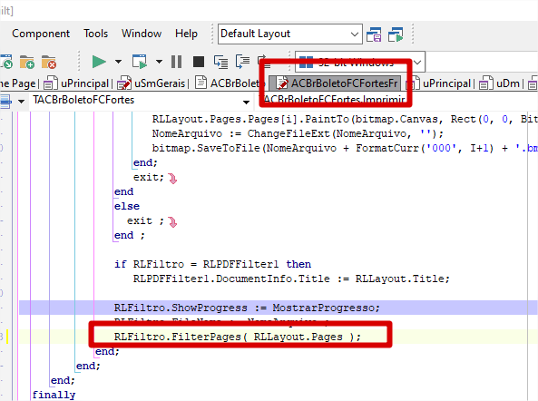This screenshot has width=538, height=401.
Task: Click the Remove from project folder icon
Action: 49,62
